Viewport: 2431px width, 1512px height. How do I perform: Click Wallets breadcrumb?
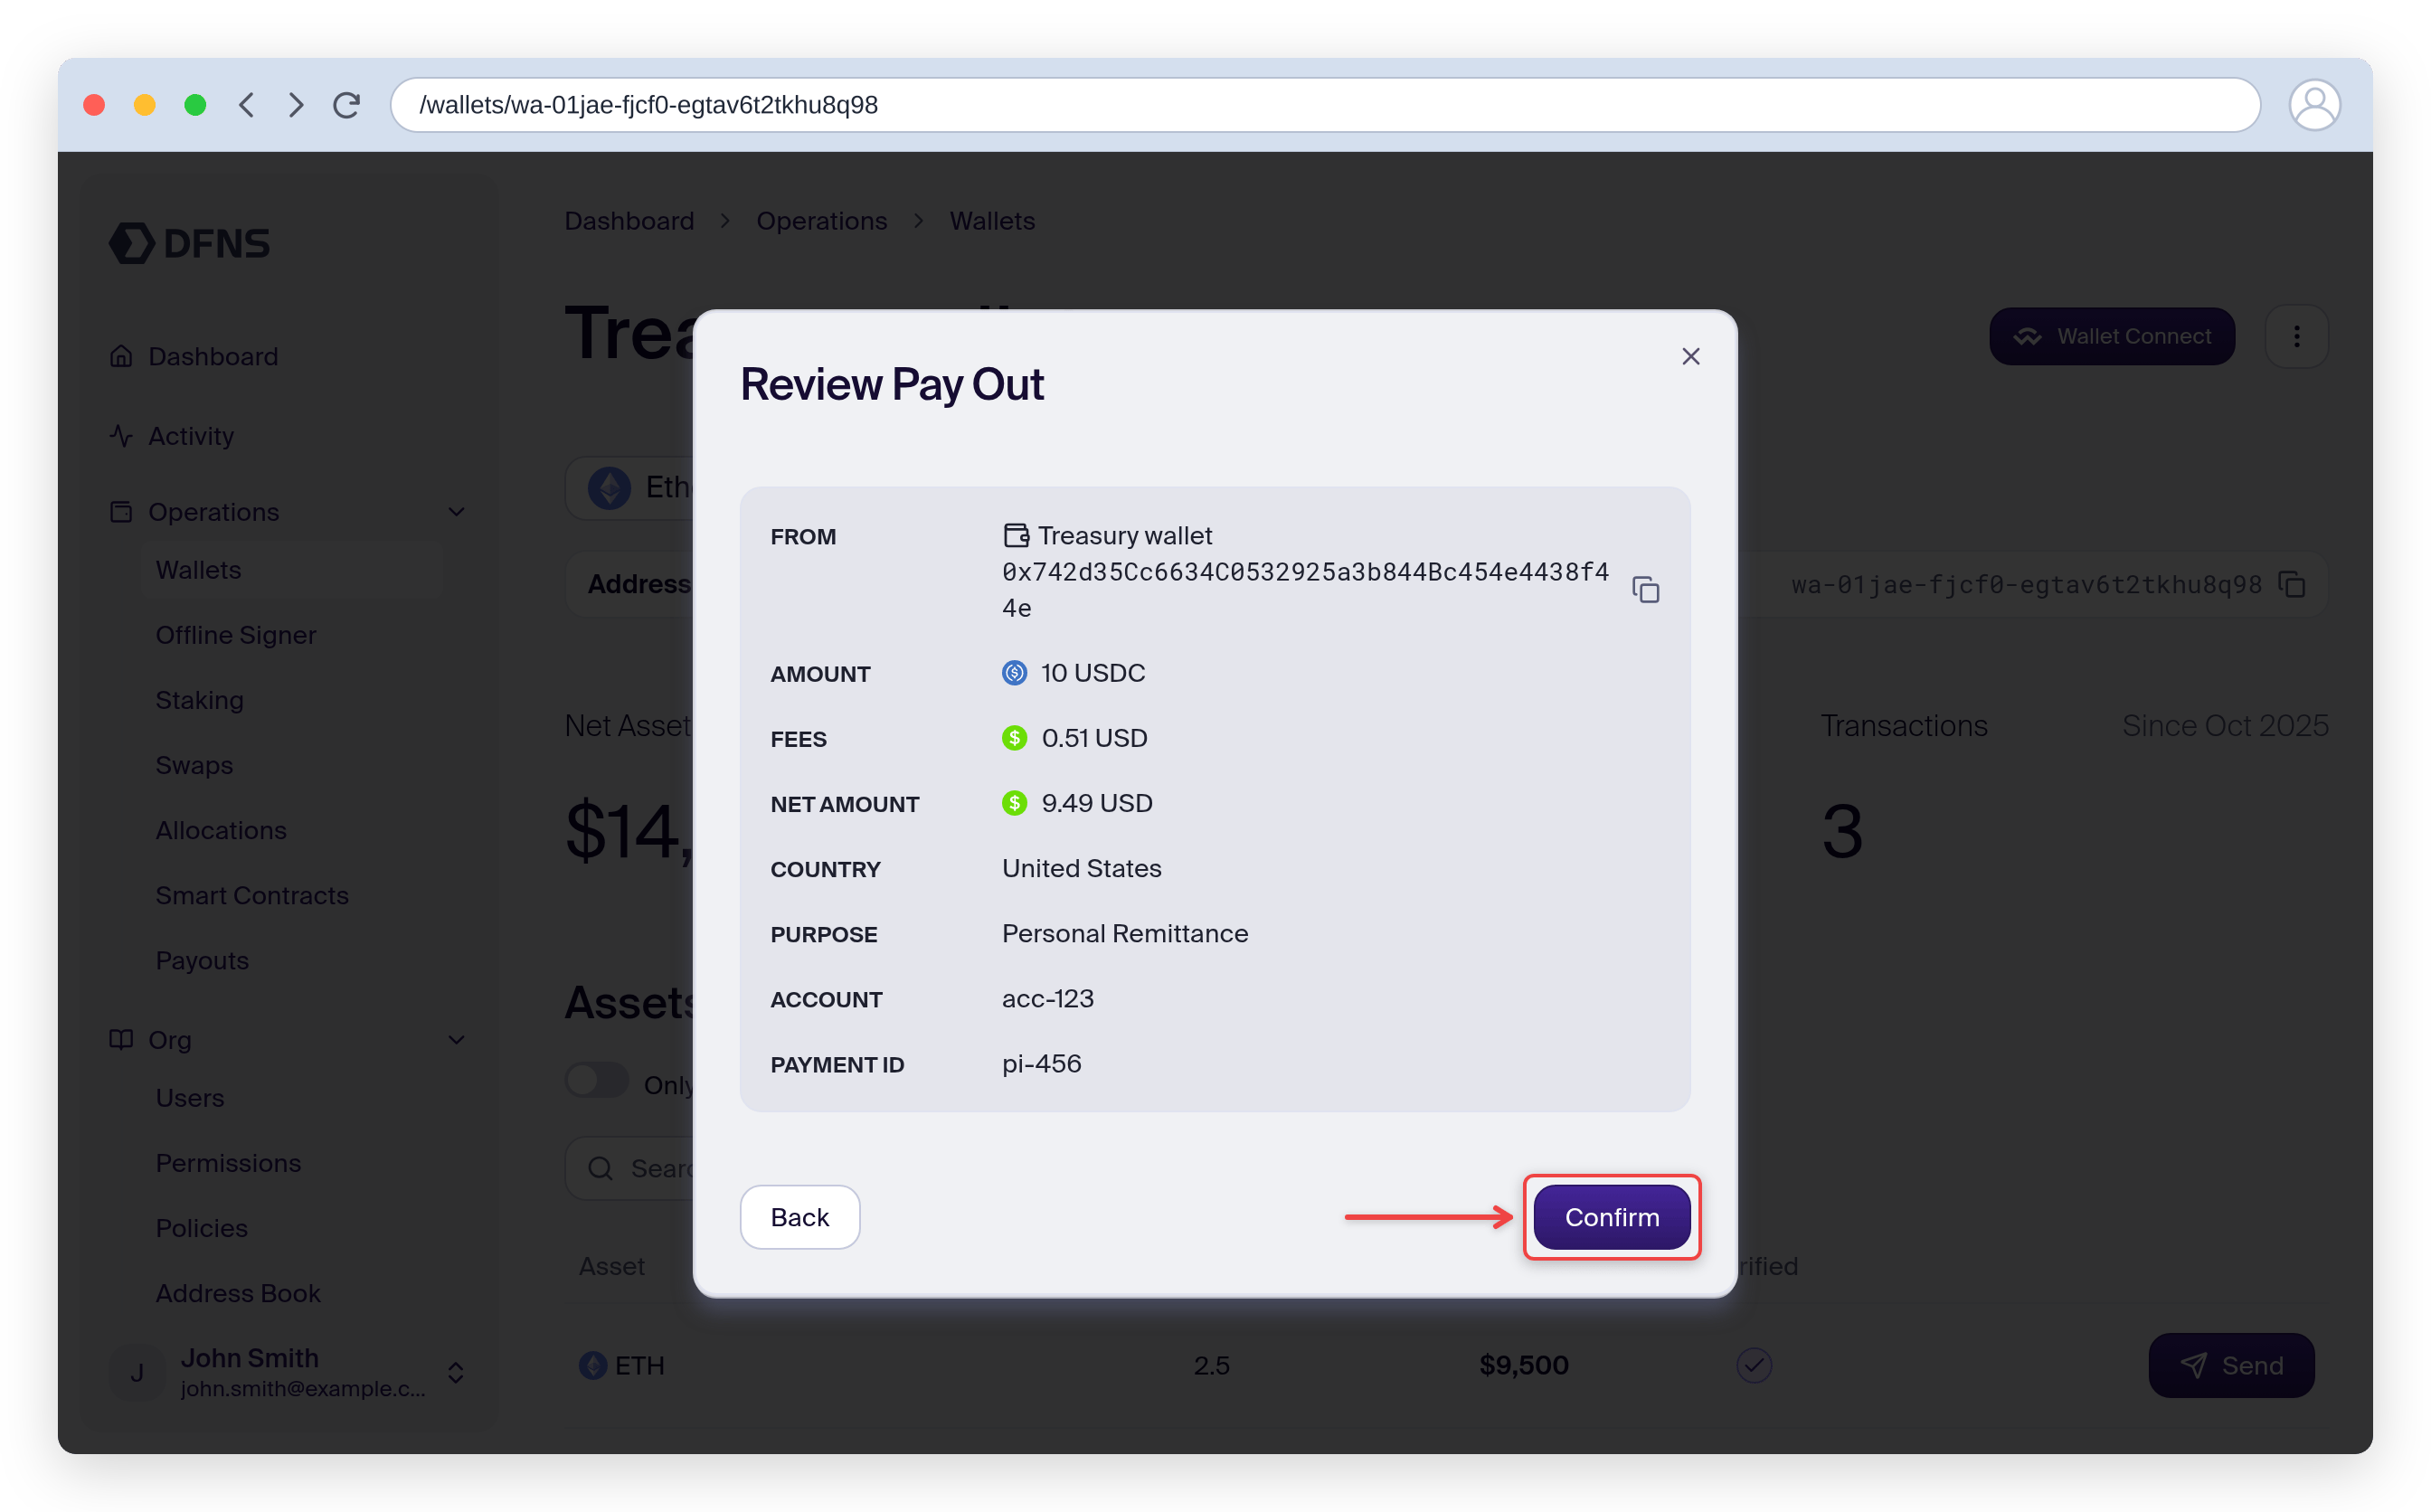[992, 221]
